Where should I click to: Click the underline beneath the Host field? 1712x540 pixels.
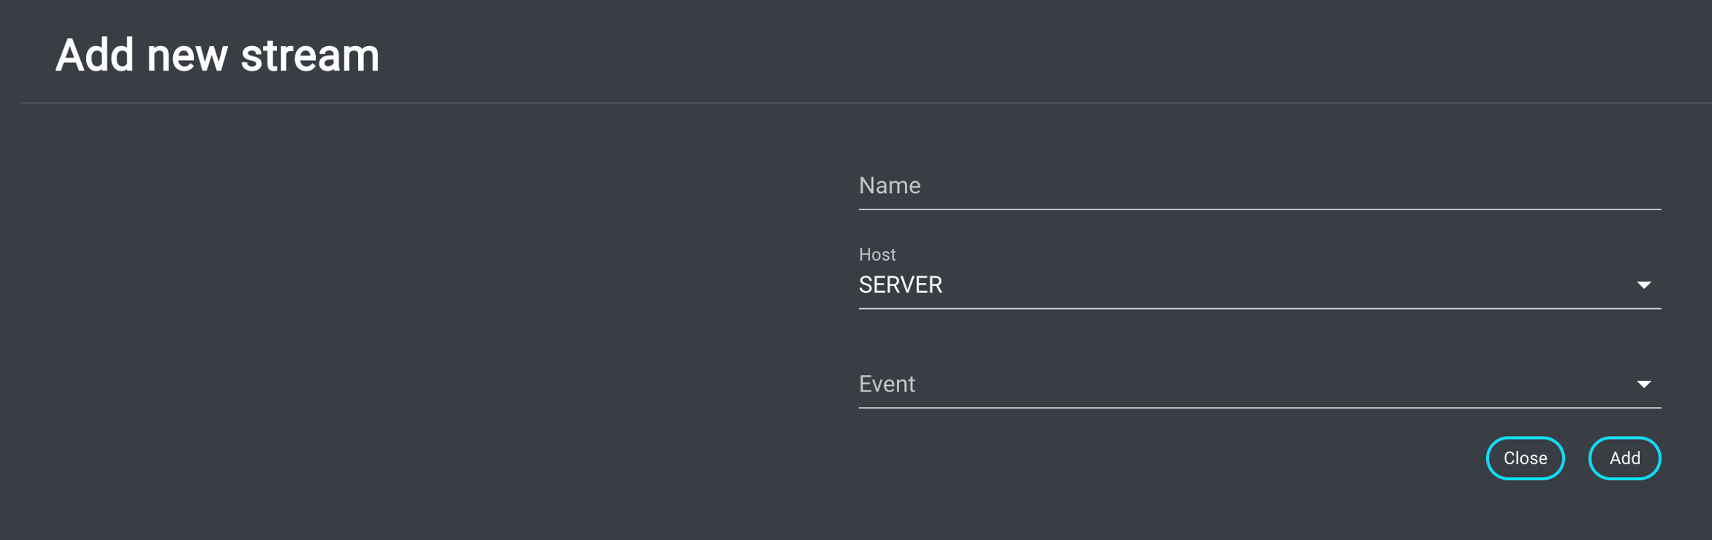[1259, 308]
